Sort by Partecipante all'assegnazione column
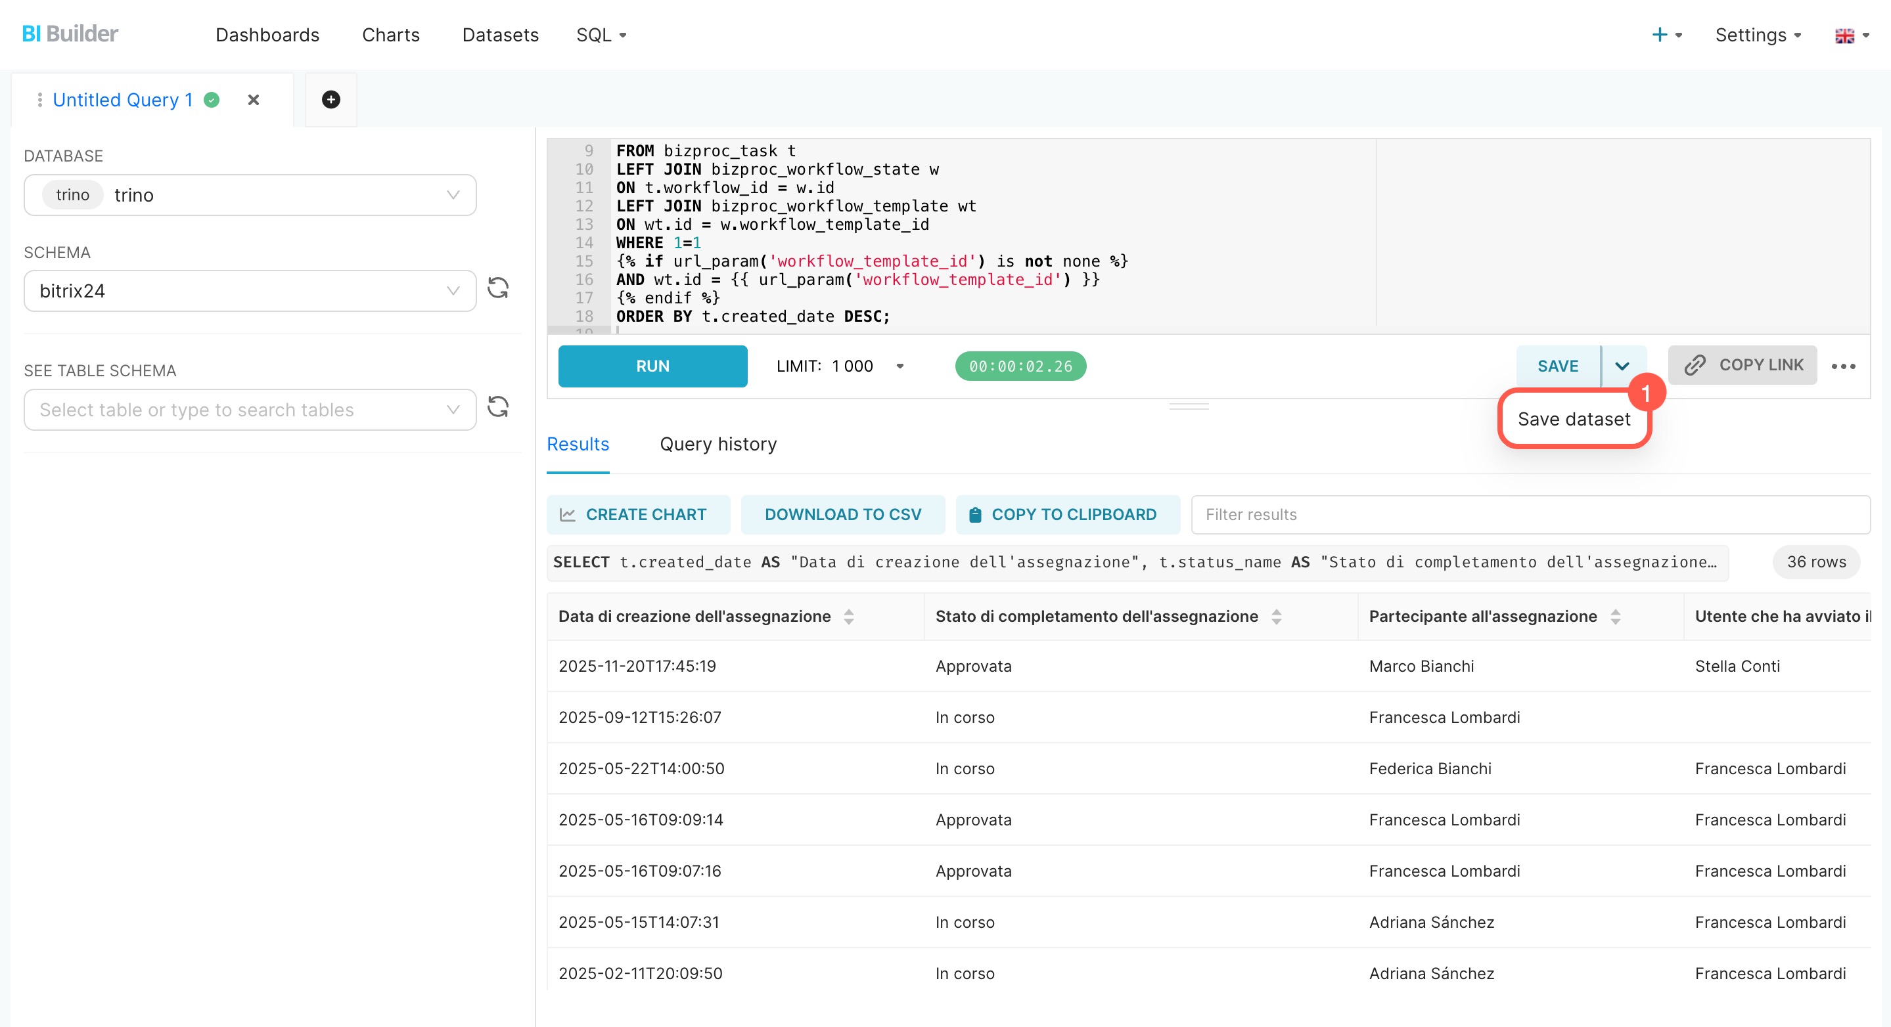Image resolution: width=1891 pixels, height=1027 pixels. [1615, 617]
